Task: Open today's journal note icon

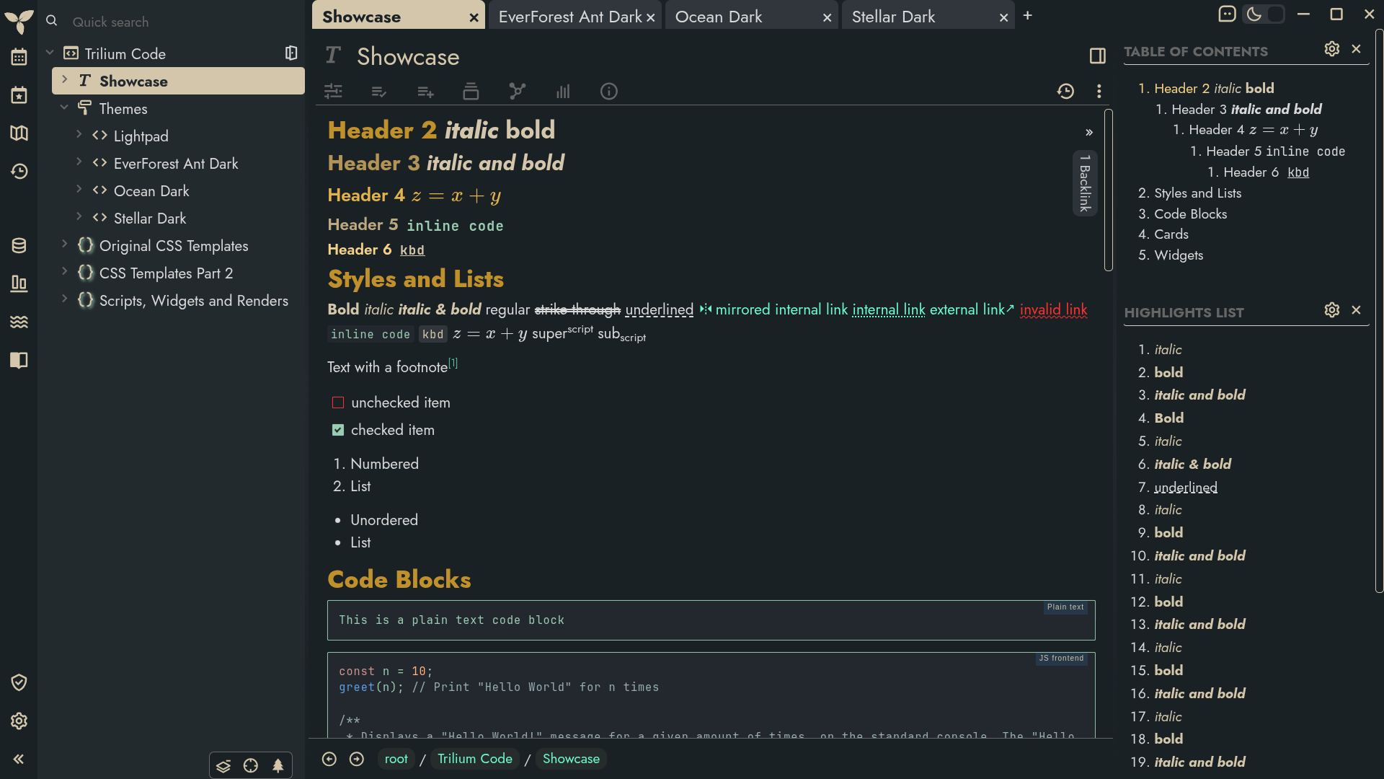Action: (x=19, y=95)
